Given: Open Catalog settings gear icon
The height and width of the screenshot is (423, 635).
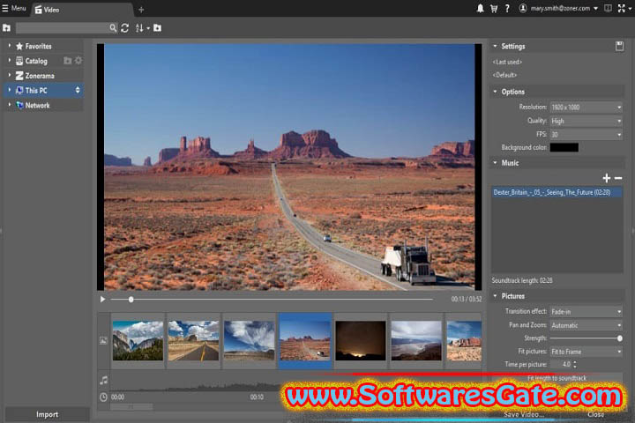Looking at the screenshot, I should tap(78, 61).
